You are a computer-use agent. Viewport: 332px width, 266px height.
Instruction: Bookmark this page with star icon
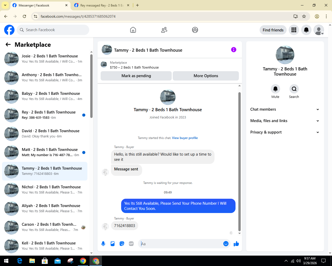[x=304, y=16]
